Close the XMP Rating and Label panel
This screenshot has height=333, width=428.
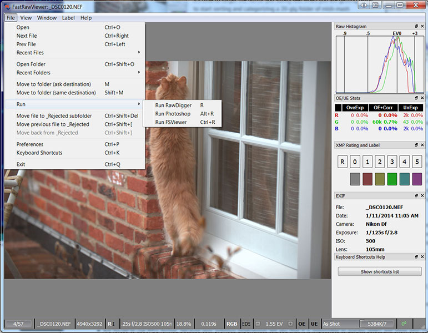coord(422,145)
